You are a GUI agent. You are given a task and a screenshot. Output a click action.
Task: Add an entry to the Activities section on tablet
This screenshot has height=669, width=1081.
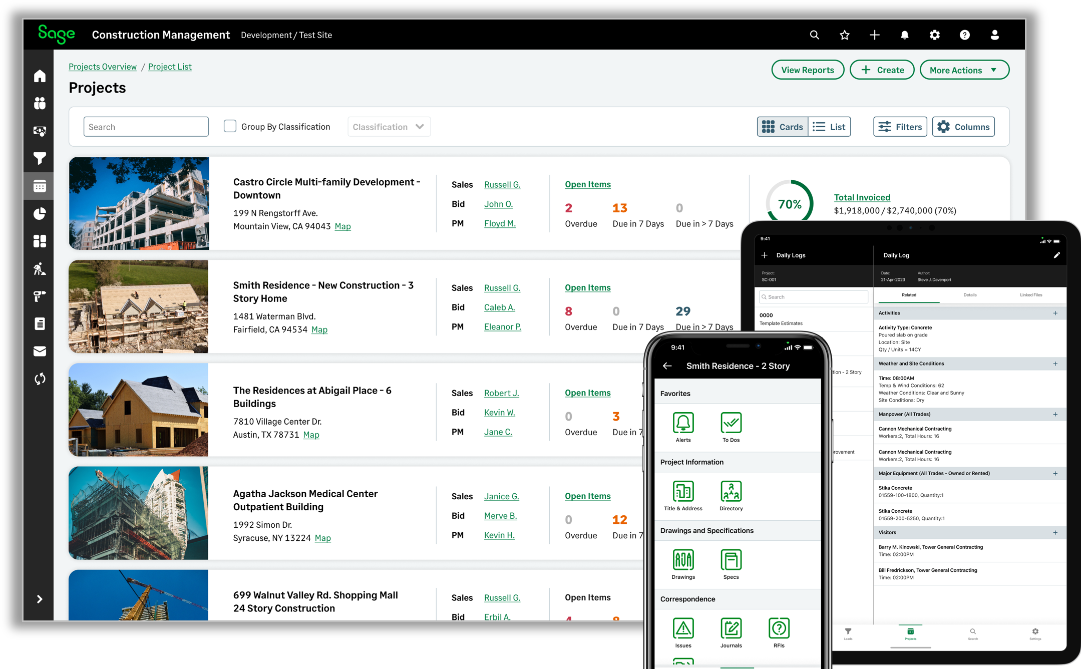tap(1055, 313)
